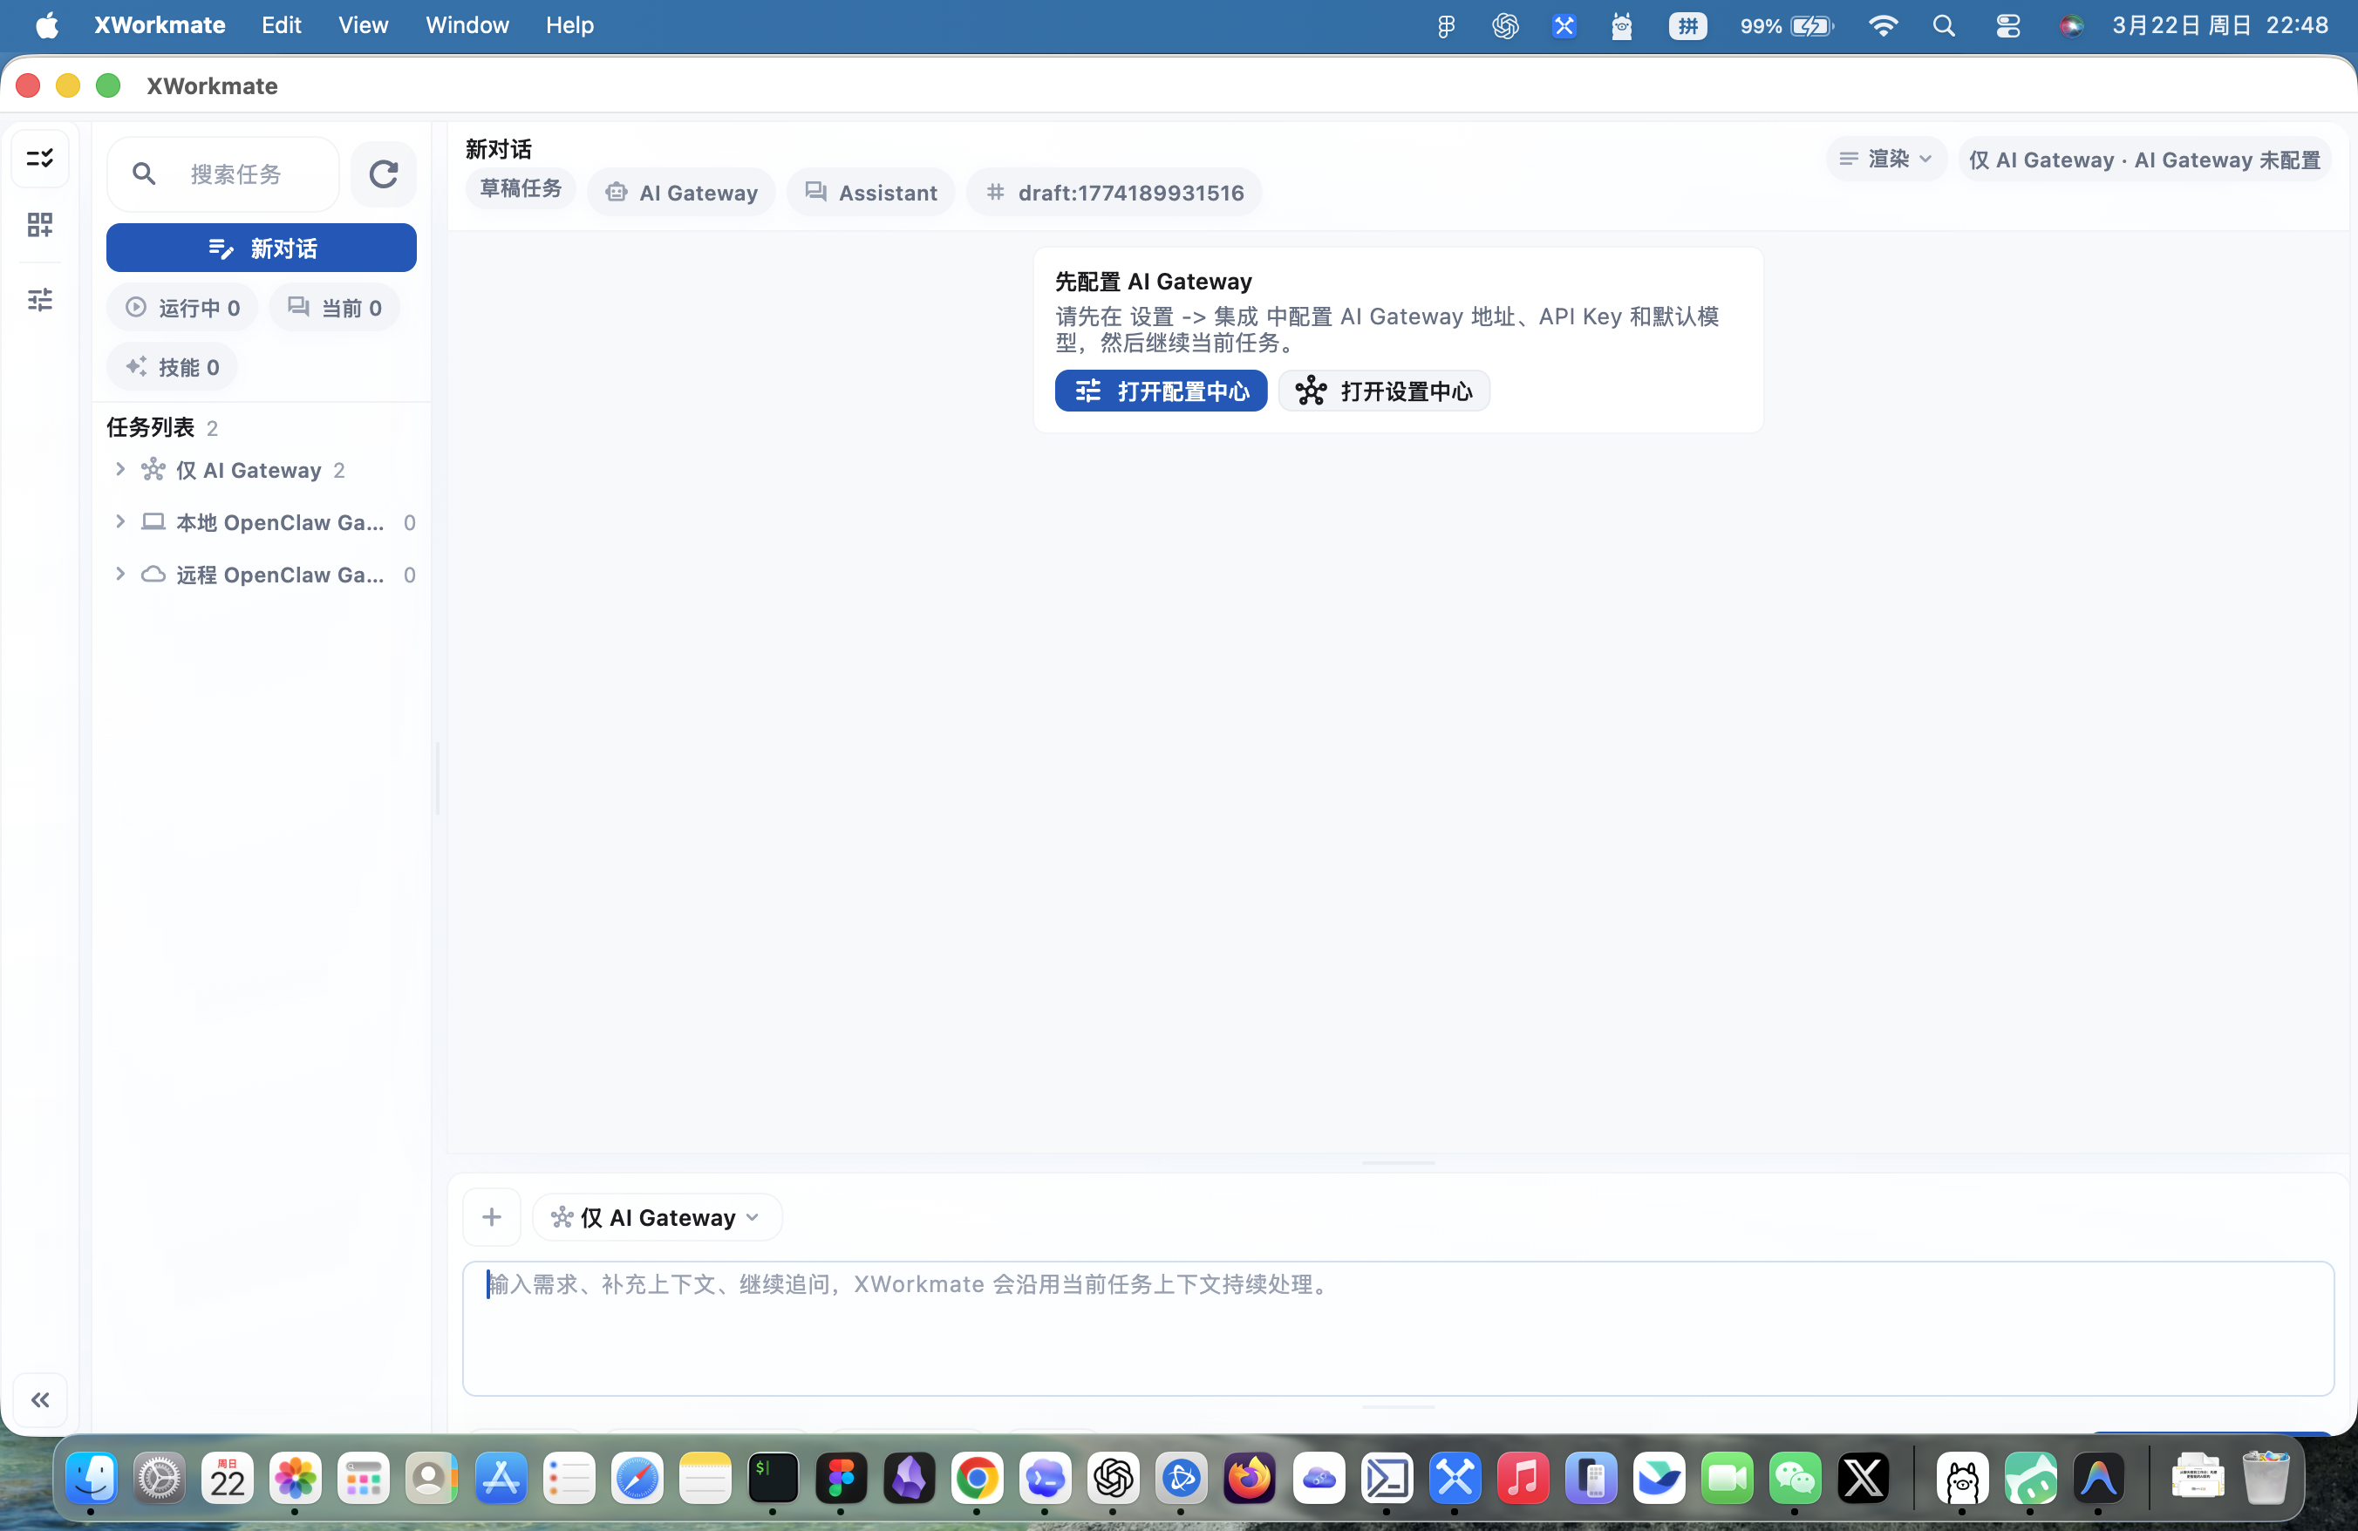Open Control Center in menu bar
This screenshot has width=2358, height=1531.
[2008, 26]
